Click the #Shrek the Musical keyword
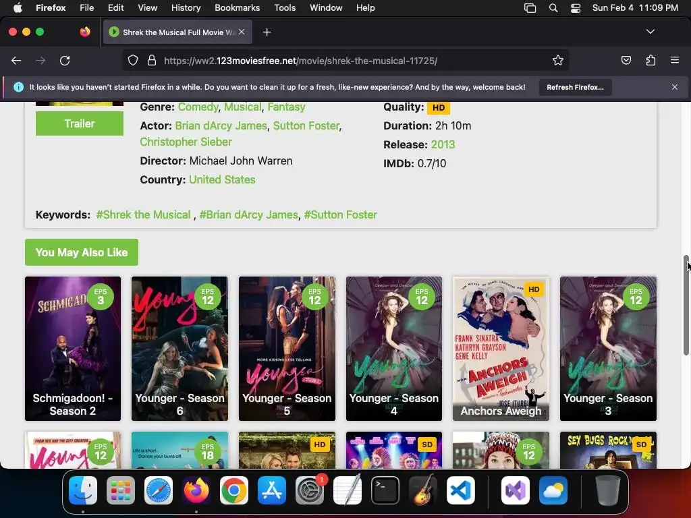The width and height of the screenshot is (691, 518). [x=143, y=214]
